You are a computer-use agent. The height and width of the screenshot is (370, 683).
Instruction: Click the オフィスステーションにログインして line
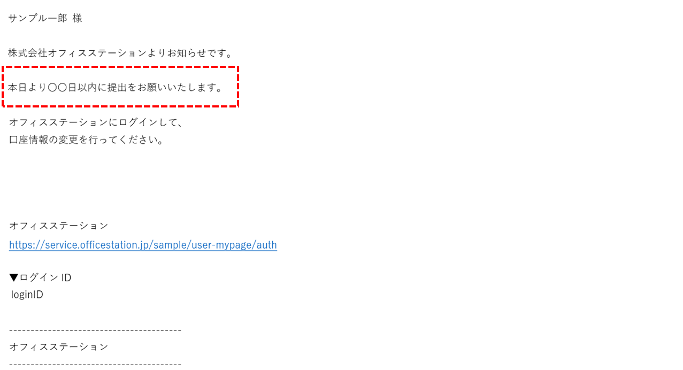pyautogui.click(x=96, y=122)
